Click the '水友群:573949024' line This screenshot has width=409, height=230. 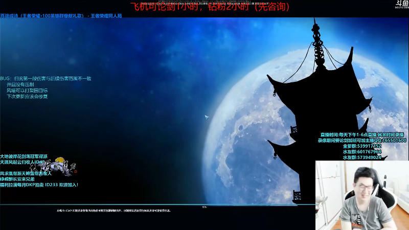click(362, 157)
